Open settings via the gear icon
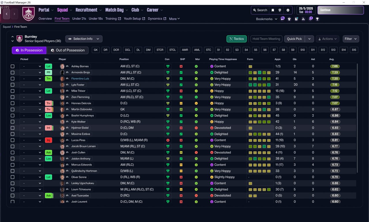Image resolution: width=369 pixels, height=222 pixels. 288,10
